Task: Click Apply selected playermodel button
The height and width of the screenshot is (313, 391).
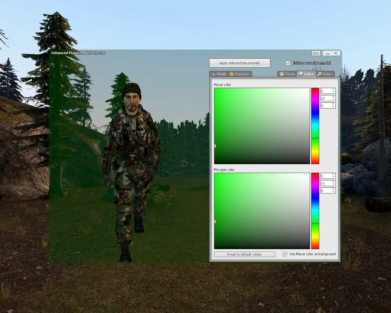Action: (239, 63)
